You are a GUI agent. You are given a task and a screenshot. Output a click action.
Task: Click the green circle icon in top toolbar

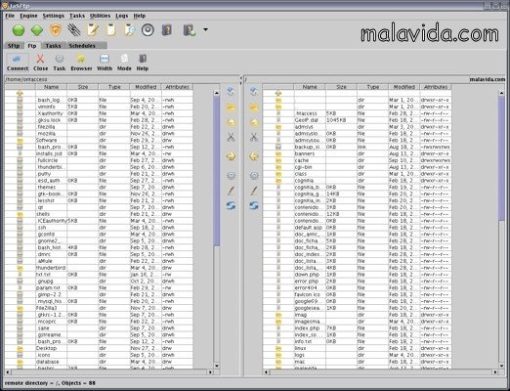[19, 30]
